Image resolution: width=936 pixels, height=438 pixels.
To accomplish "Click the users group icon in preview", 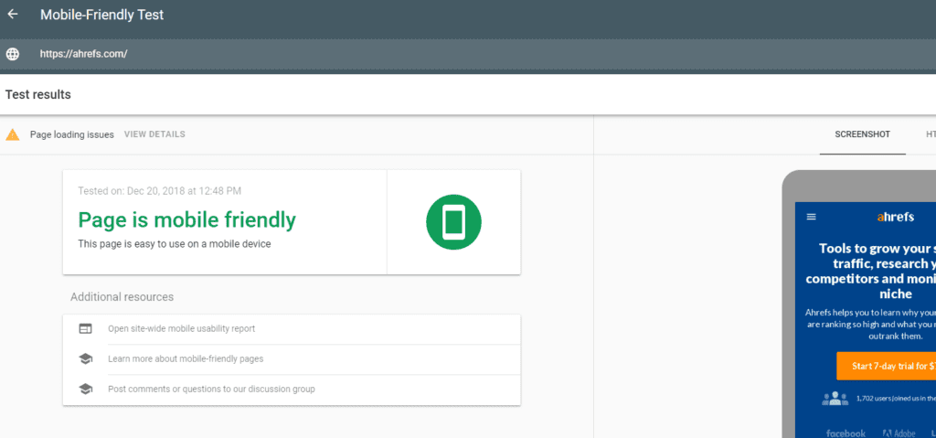I will (x=835, y=398).
